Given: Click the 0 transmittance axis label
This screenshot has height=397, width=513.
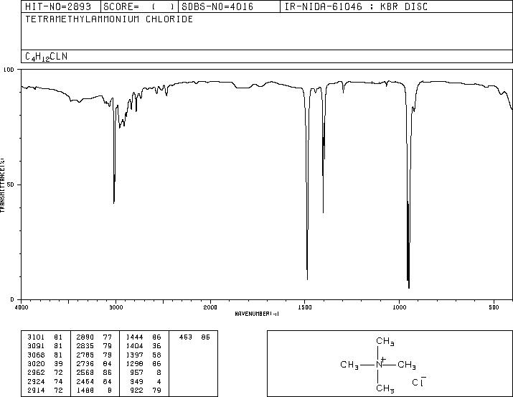Looking at the screenshot, I should (x=12, y=299).
